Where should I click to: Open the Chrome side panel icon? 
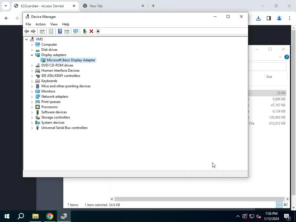(x=269, y=18)
